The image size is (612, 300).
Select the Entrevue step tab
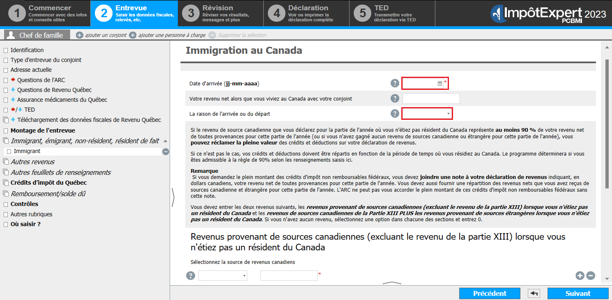134,14
